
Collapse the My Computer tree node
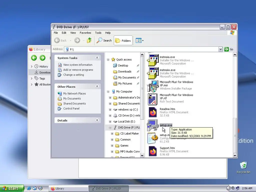[108, 91]
